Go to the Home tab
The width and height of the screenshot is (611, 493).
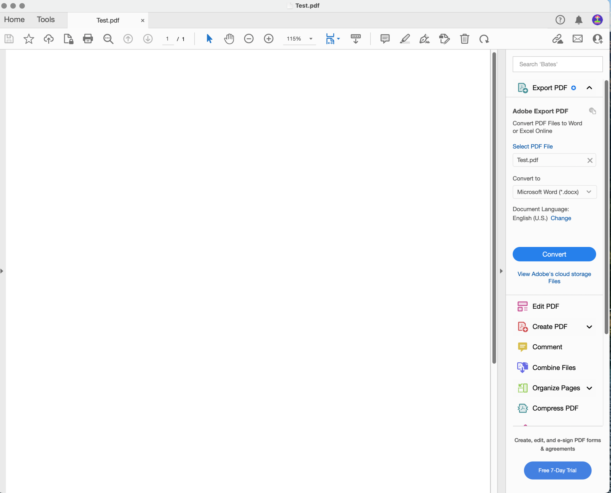point(14,20)
